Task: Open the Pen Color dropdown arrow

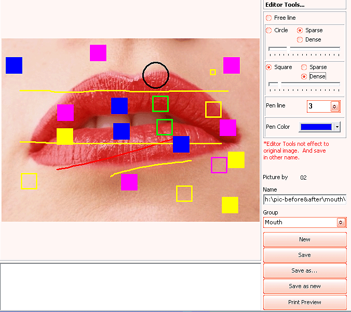Action: point(337,127)
